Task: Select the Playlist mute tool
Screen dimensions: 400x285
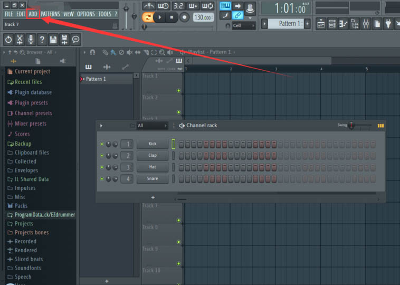Action: point(130,52)
